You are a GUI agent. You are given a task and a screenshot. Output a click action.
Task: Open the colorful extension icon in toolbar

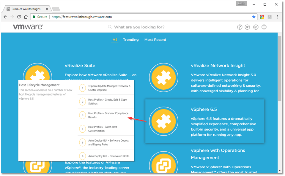[x=262, y=17]
